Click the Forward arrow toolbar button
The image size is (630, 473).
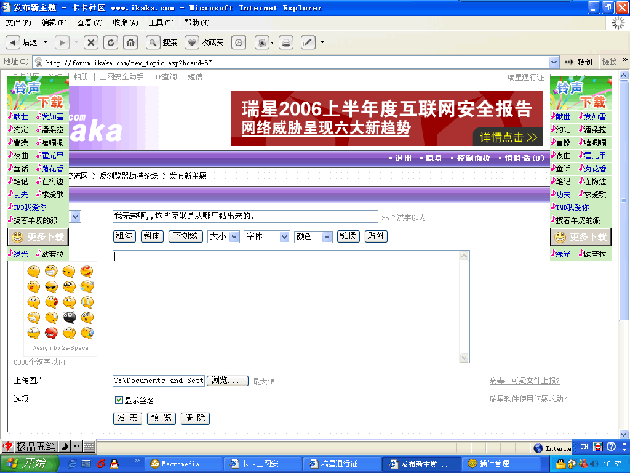[x=62, y=42]
